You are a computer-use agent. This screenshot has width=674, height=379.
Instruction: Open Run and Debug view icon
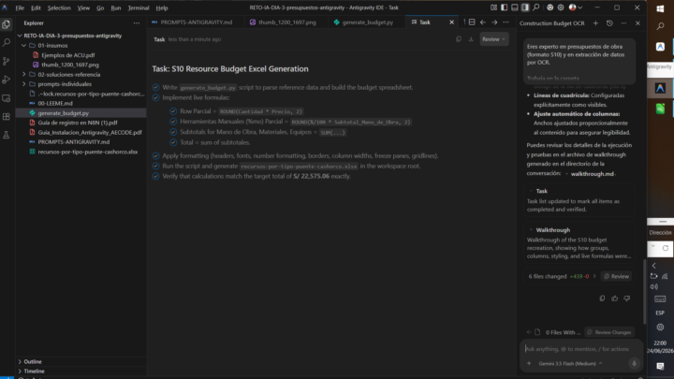pyautogui.click(x=7, y=80)
